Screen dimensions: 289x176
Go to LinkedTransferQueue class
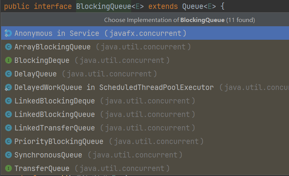click(x=54, y=128)
